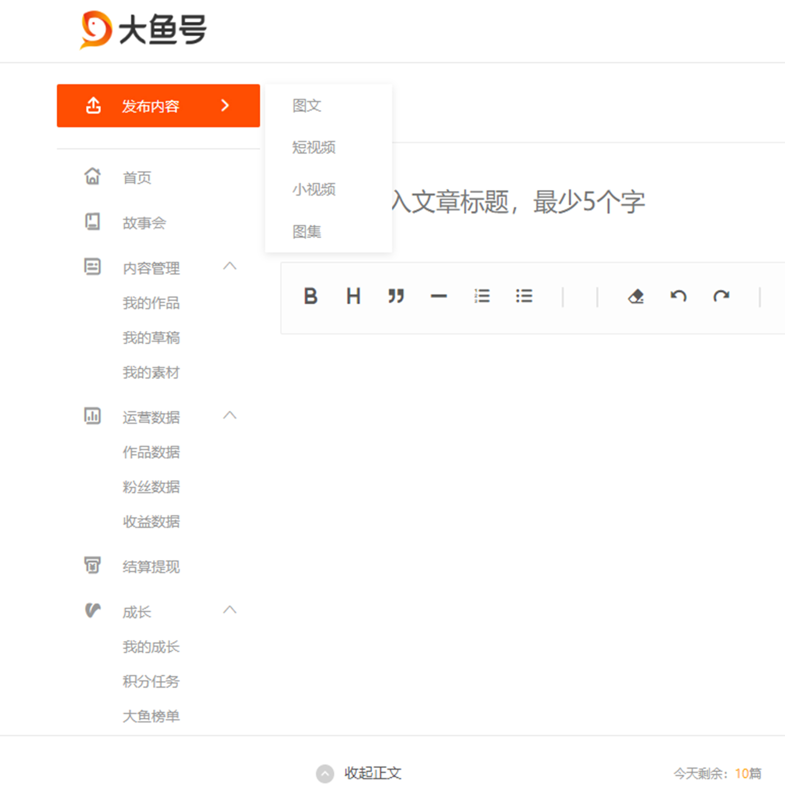Select 图文 from publish menu
The height and width of the screenshot is (785, 785).
pyautogui.click(x=307, y=106)
